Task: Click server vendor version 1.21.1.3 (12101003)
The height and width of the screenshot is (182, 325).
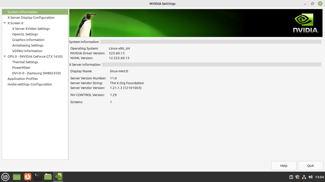Action: 126,88
